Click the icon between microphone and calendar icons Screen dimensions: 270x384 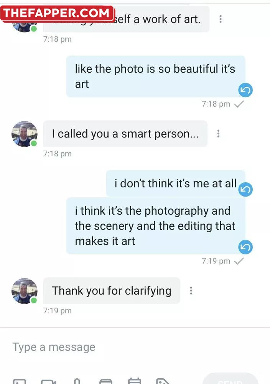click(x=106, y=381)
